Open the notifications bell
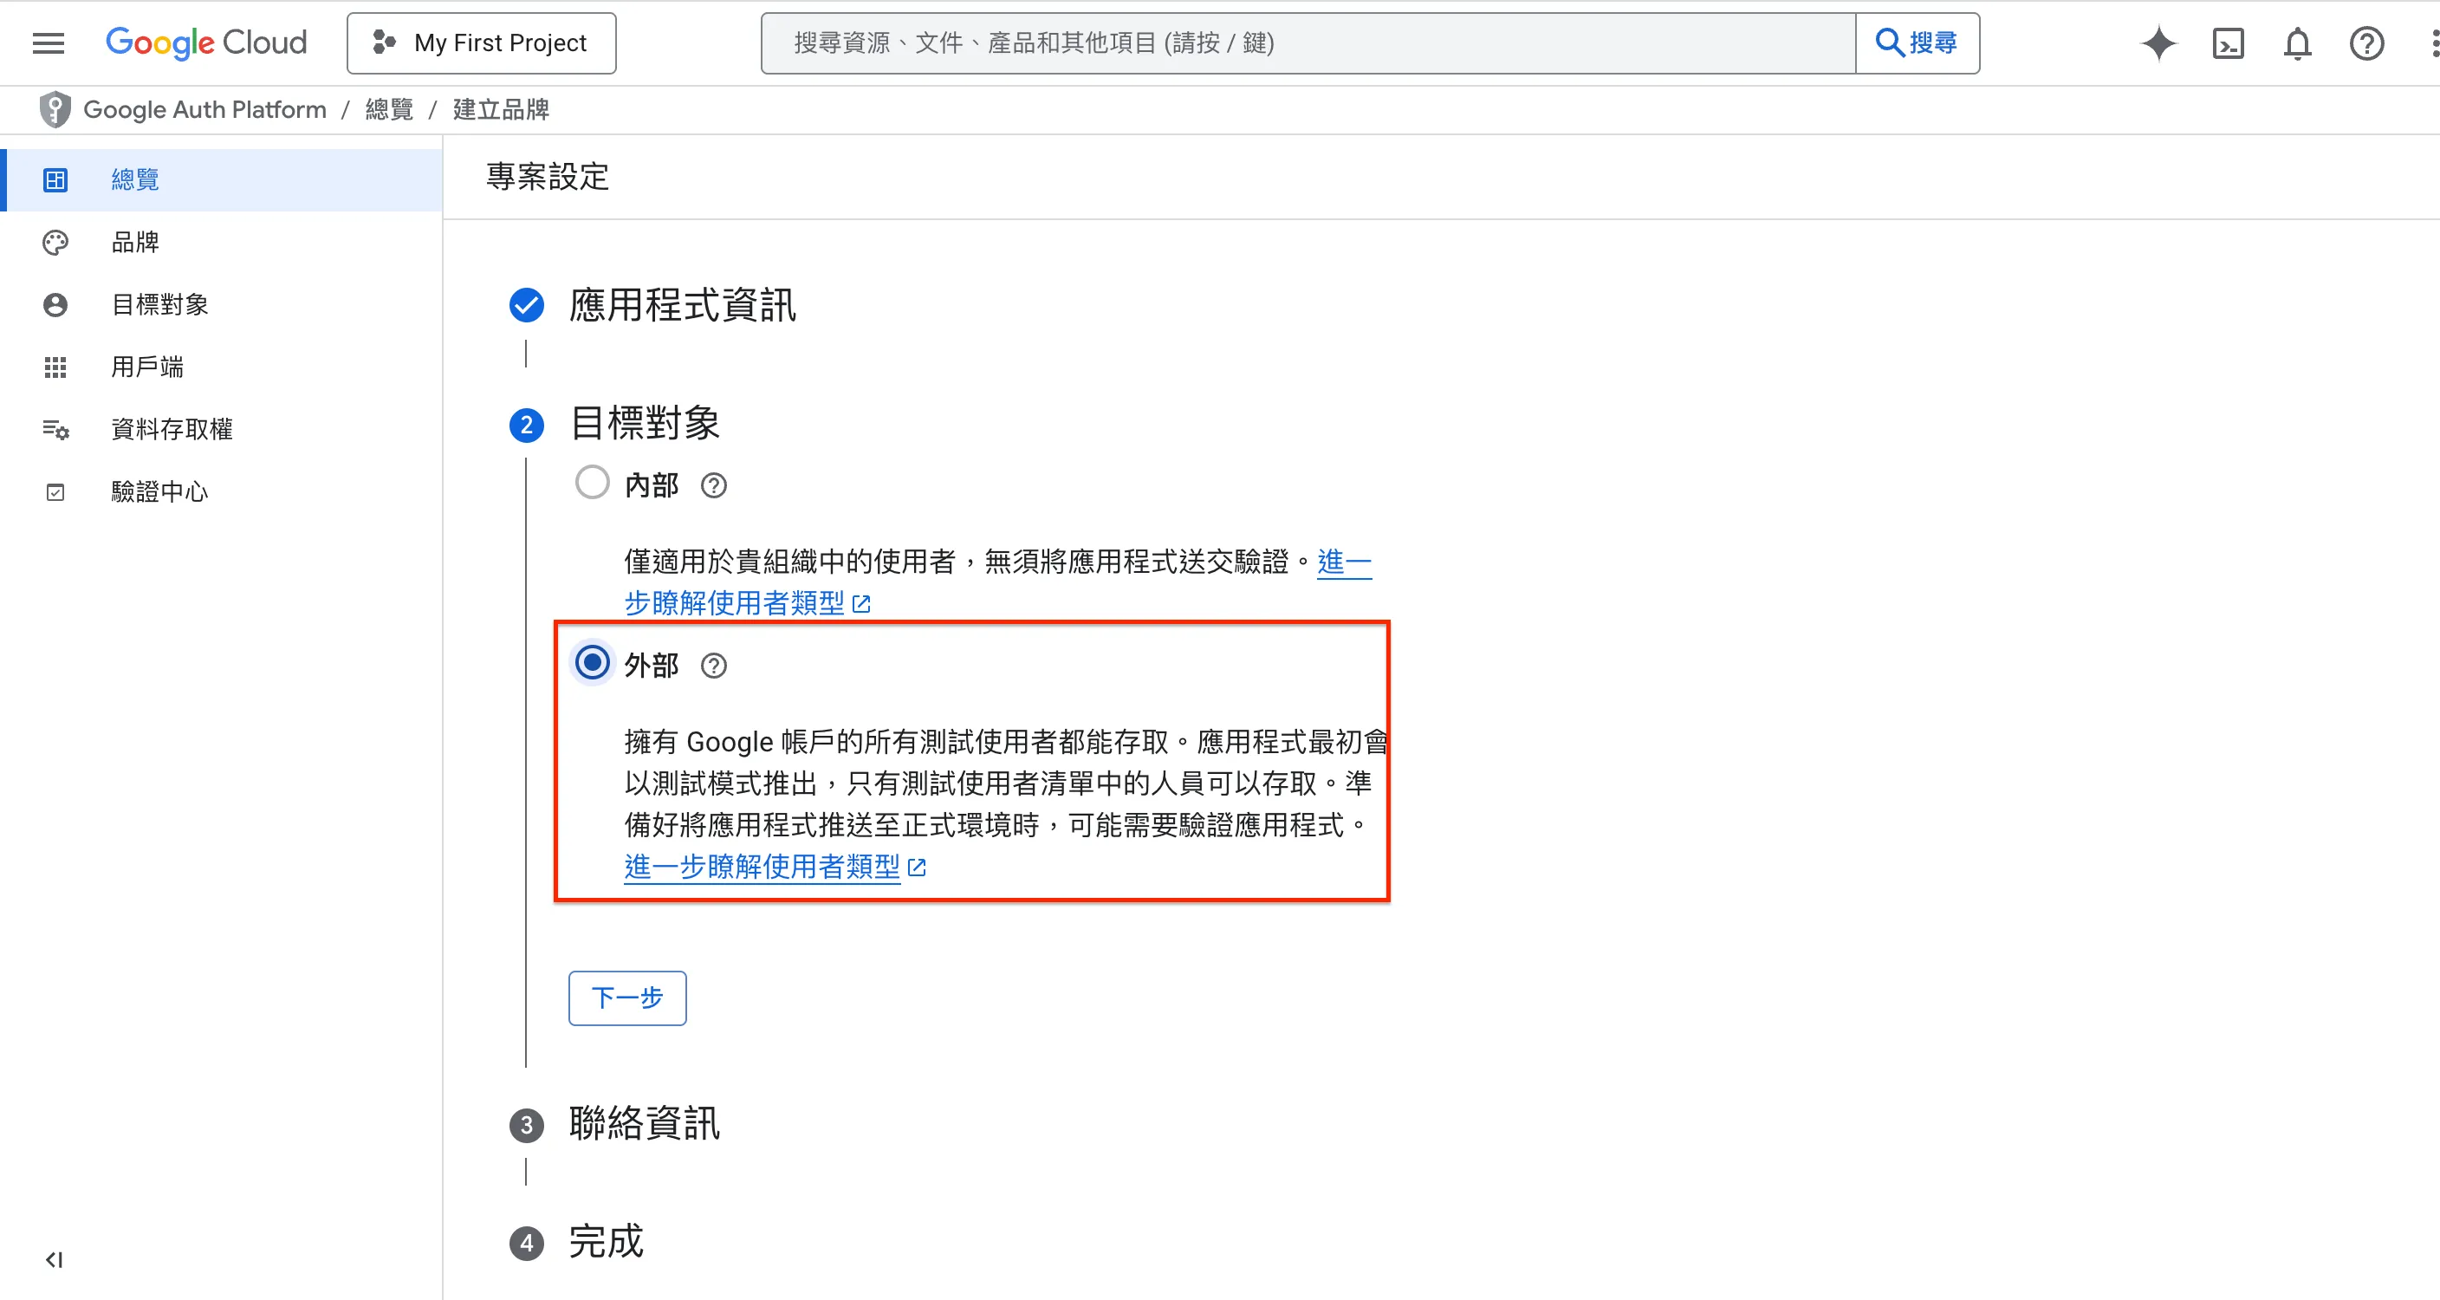 [2297, 43]
